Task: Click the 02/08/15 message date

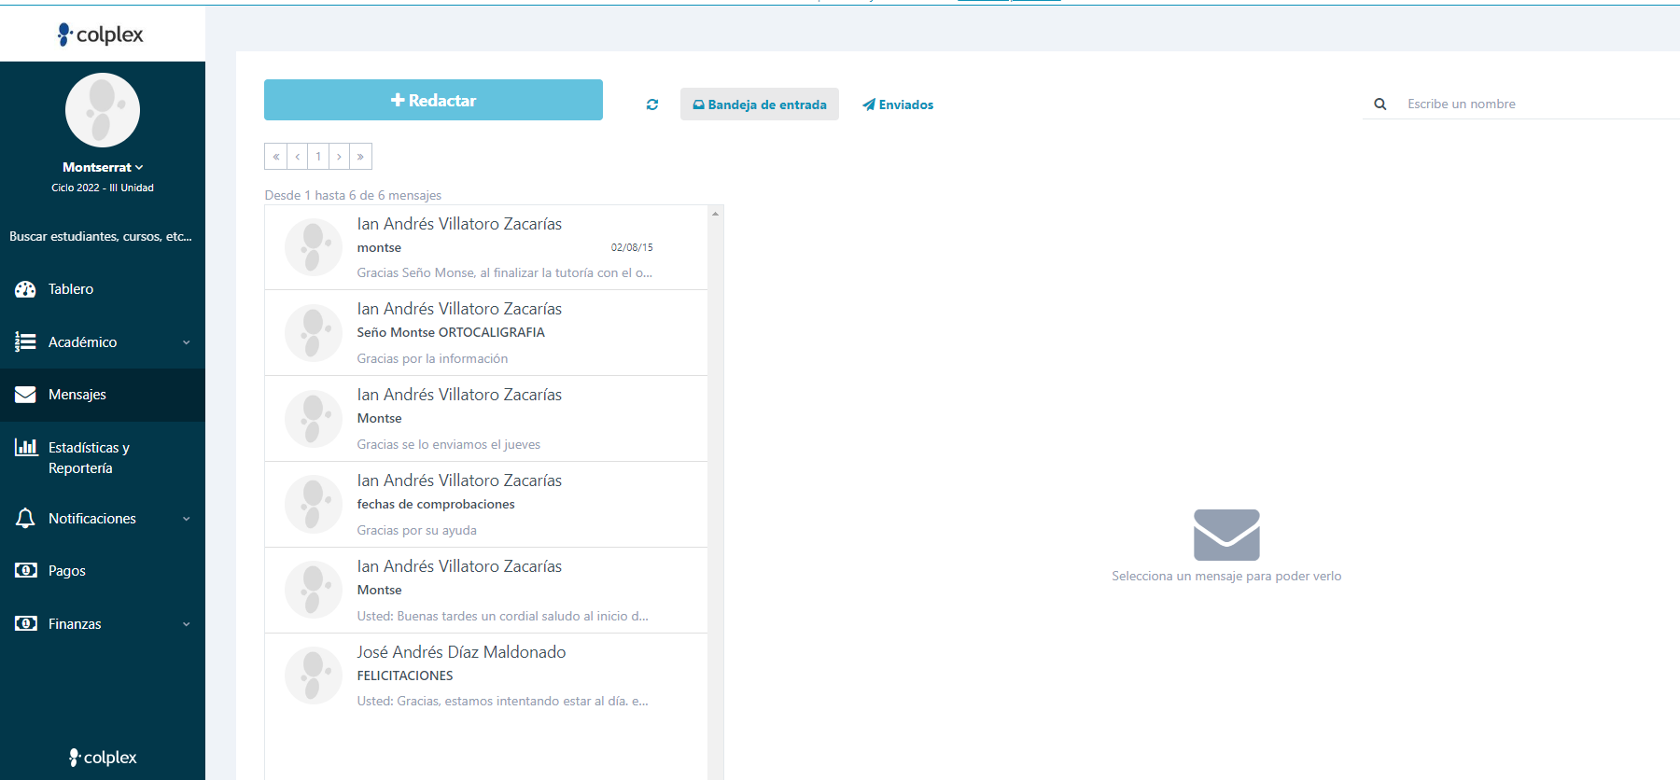Action: (632, 247)
